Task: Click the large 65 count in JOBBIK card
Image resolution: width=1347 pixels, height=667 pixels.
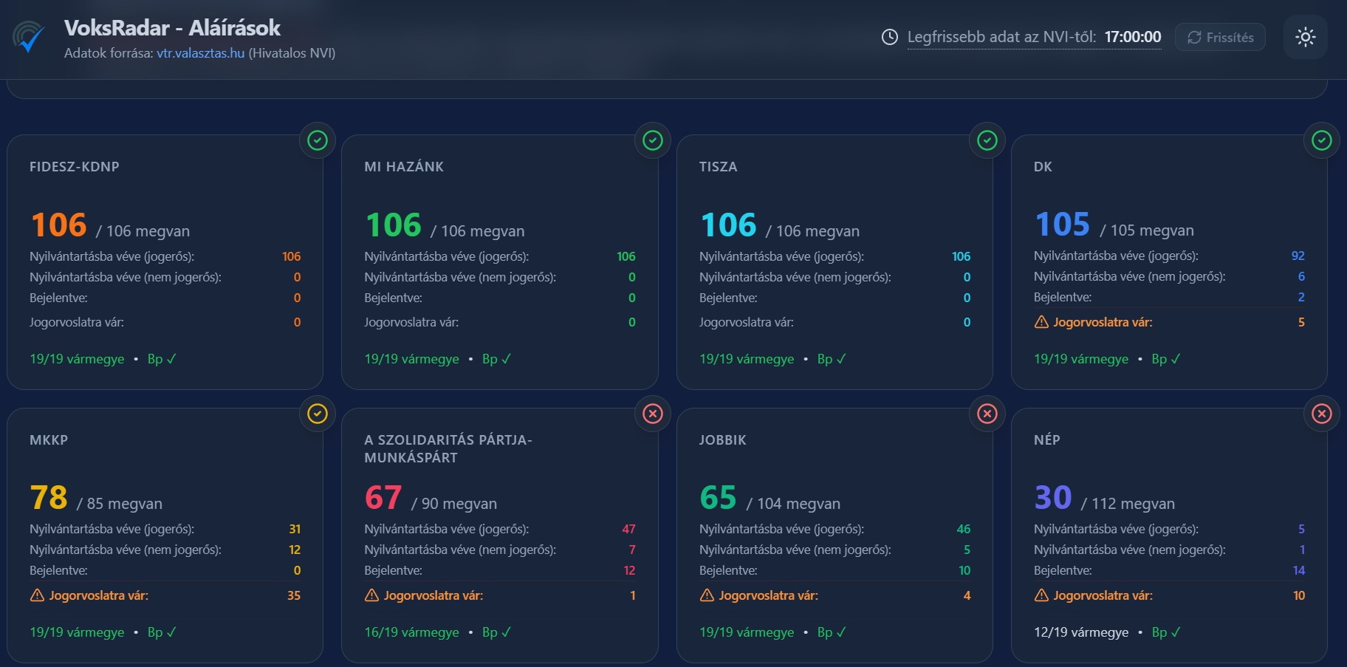Action: [718, 498]
